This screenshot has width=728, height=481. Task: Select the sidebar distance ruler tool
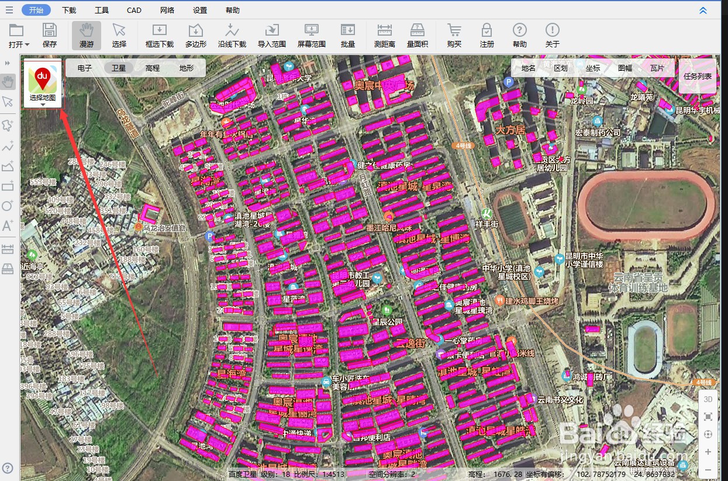(x=8, y=249)
